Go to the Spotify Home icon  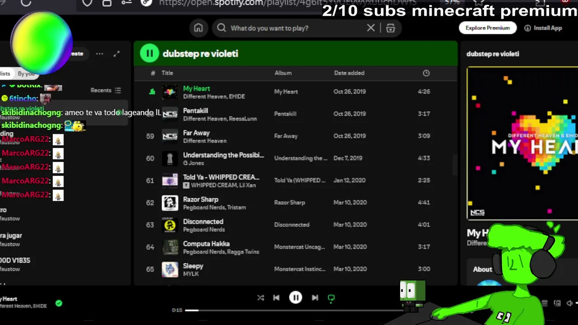(x=198, y=28)
